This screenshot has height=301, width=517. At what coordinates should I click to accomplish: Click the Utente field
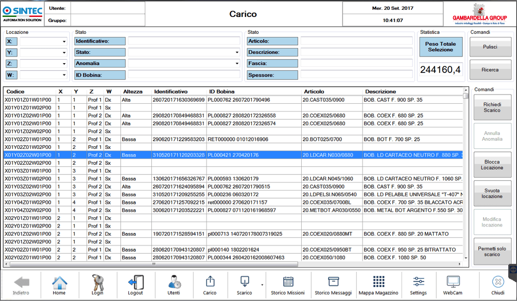pyautogui.click(x=108, y=8)
